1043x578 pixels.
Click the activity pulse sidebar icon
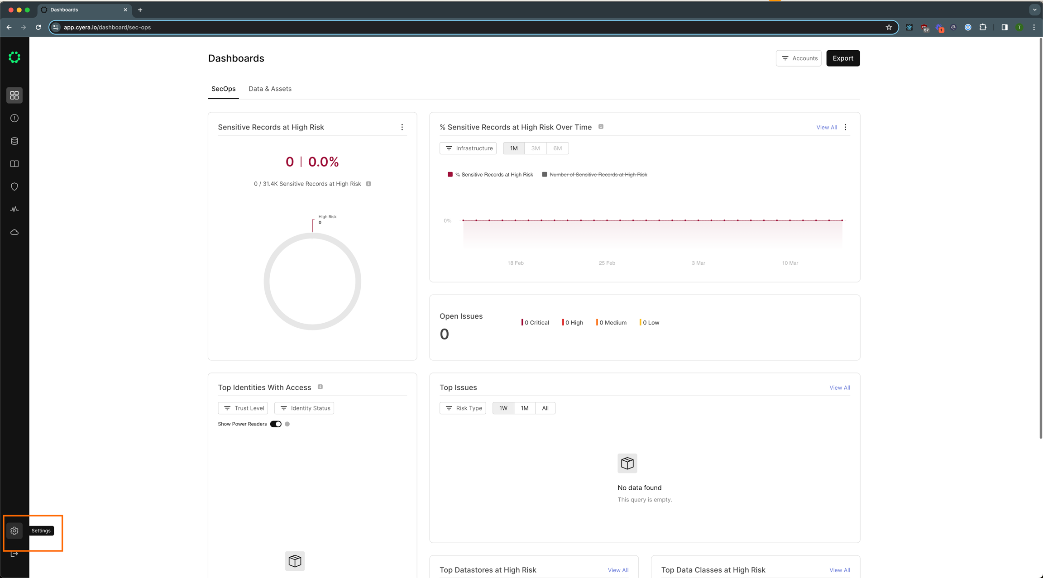pyautogui.click(x=14, y=209)
